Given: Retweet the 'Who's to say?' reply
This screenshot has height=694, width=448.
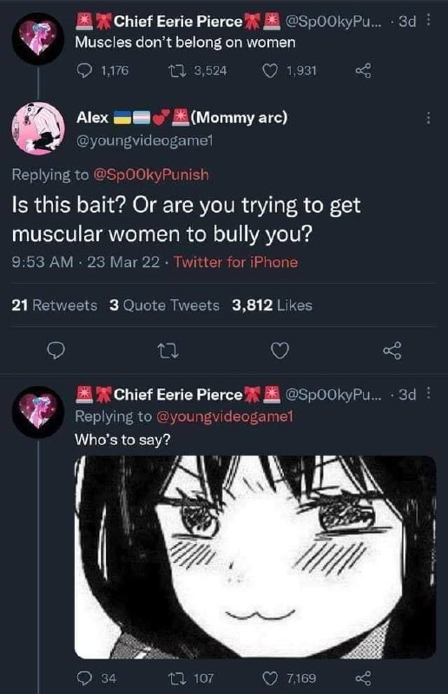Looking at the screenshot, I should coord(191,678).
